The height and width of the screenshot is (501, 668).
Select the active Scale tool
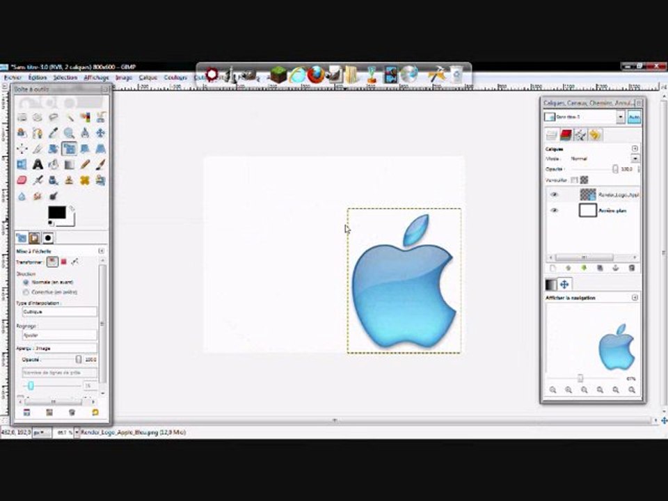(x=69, y=149)
